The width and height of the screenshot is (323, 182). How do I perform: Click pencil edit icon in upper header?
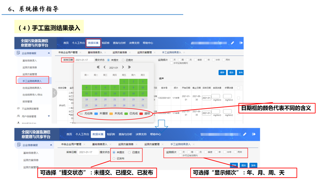(233, 43)
